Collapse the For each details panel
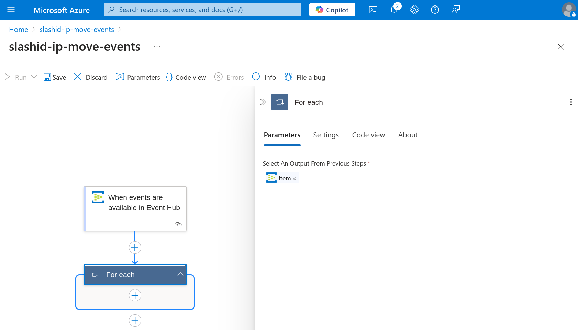This screenshot has width=578, height=330. pos(263,102)
